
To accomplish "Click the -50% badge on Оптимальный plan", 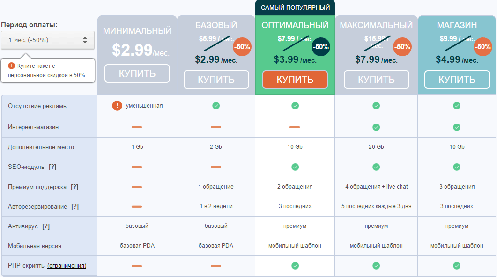I will [x=321, y=47].
